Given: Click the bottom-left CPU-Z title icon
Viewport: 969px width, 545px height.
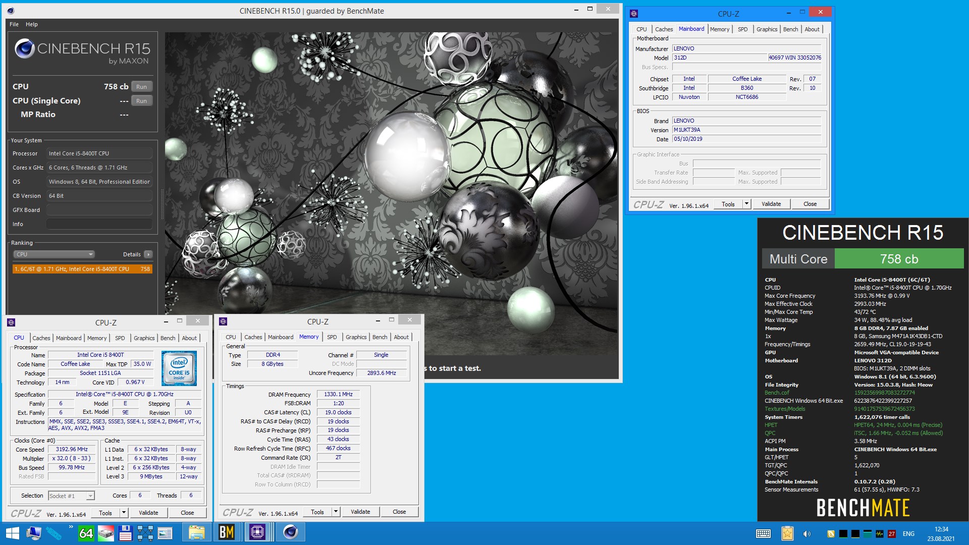Looking at the screenshot, I should click(12, 322).
